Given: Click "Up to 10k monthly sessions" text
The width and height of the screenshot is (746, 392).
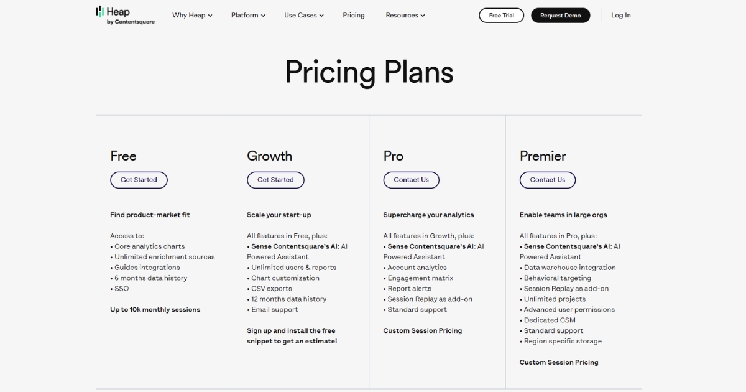Looking at the screenshot, I should [x=155, y=309].
